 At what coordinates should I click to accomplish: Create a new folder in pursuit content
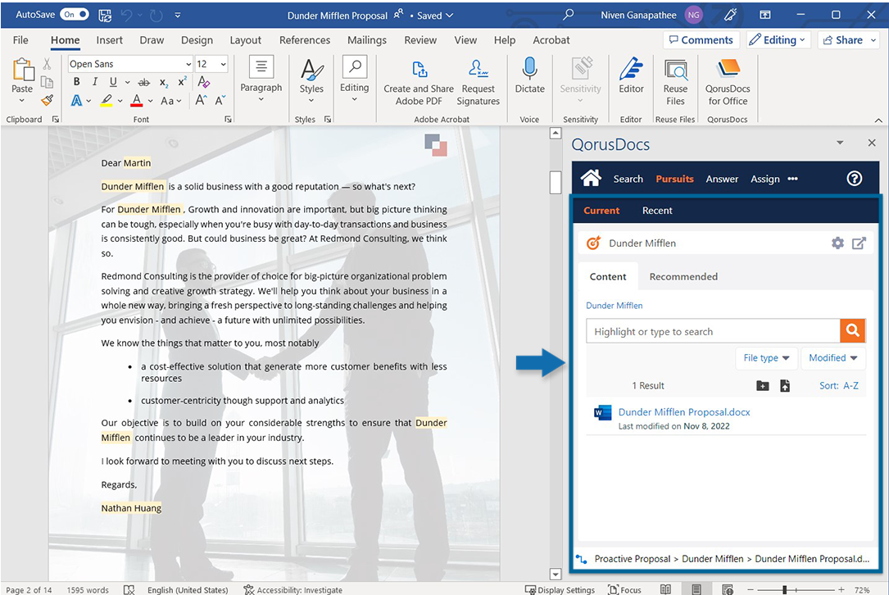[x=763, y=386]
